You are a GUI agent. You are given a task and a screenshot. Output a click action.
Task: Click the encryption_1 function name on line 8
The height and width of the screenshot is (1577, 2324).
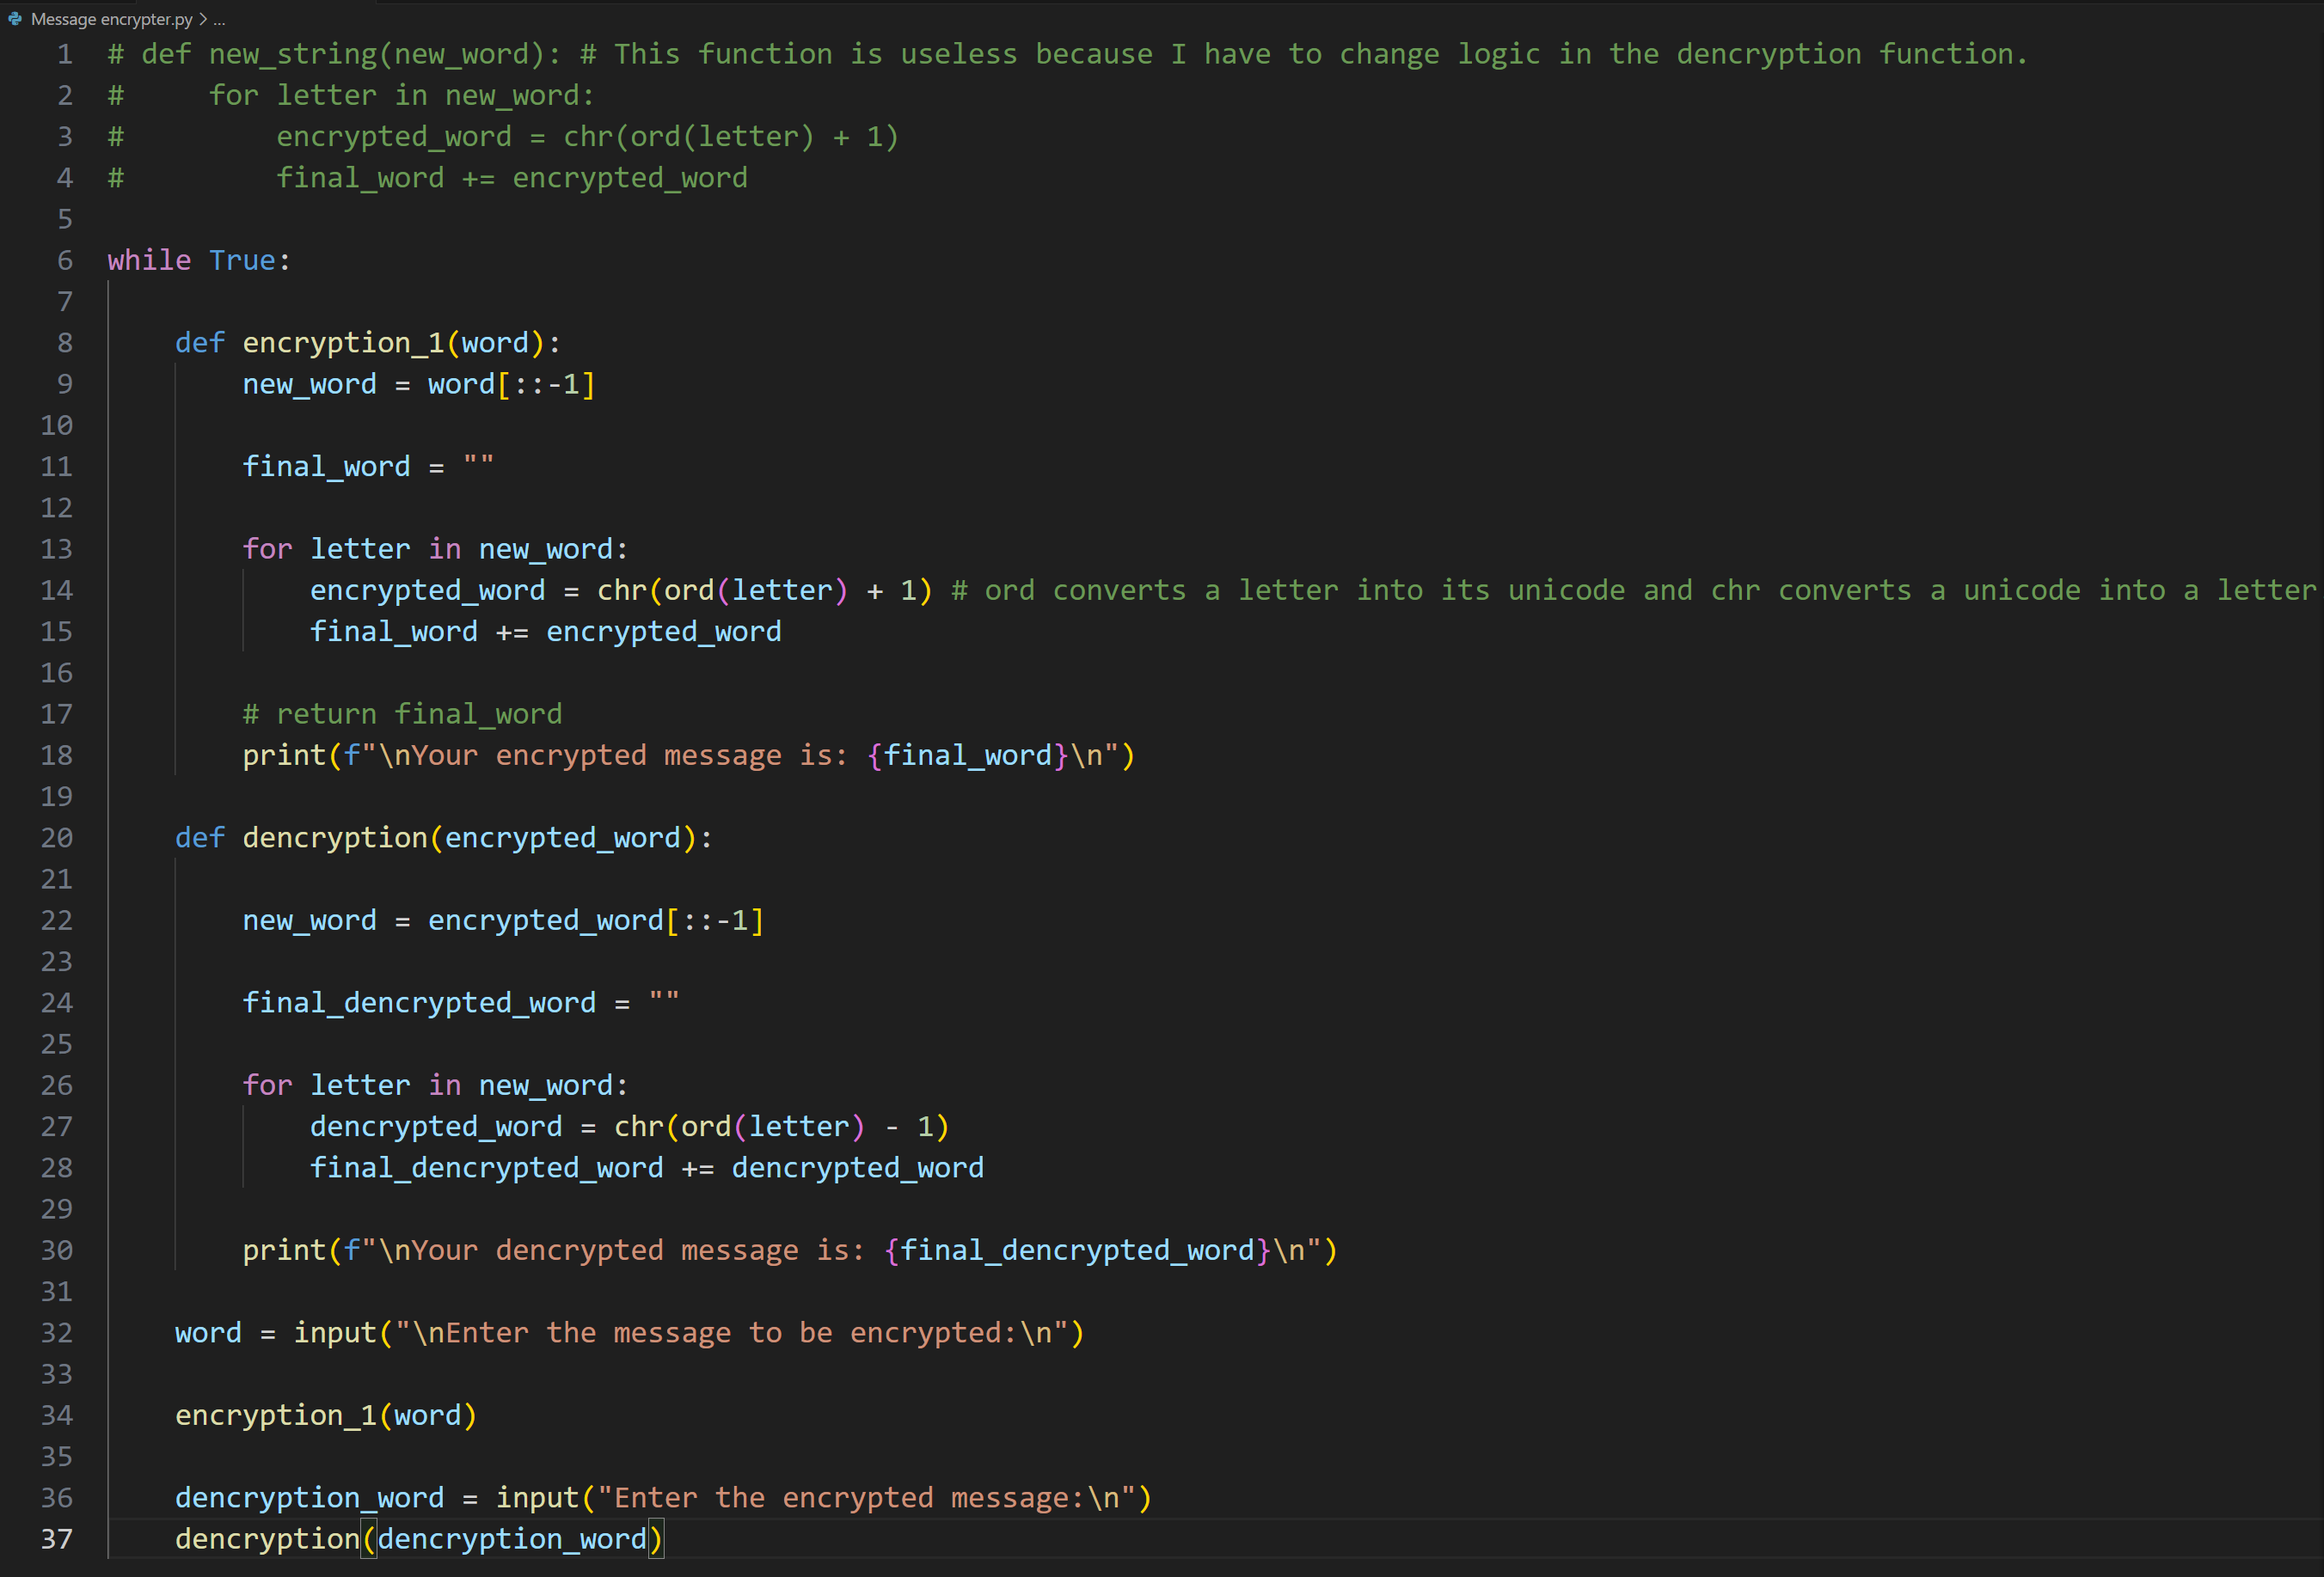point(343,343)
